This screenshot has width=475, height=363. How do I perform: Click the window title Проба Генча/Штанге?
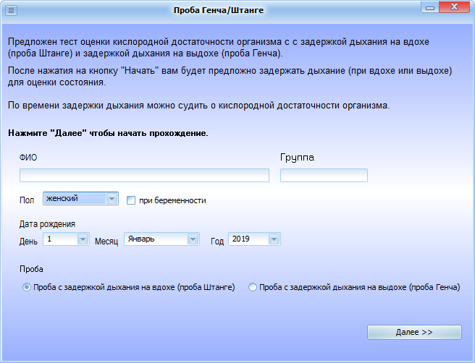(219, 10)
